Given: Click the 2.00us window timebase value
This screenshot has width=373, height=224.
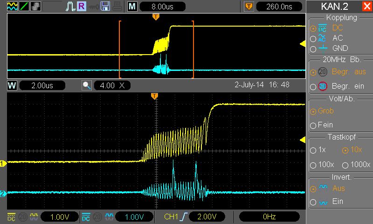Looking at the screenshot, I should (x=42, y=85).
